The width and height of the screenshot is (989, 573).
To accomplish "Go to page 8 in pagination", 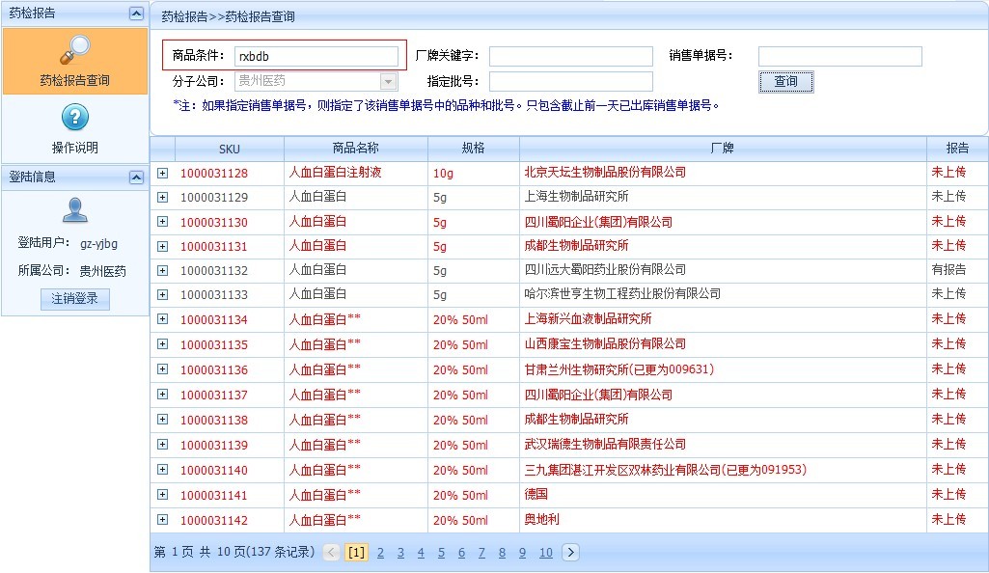I will [x=502, y=553].
